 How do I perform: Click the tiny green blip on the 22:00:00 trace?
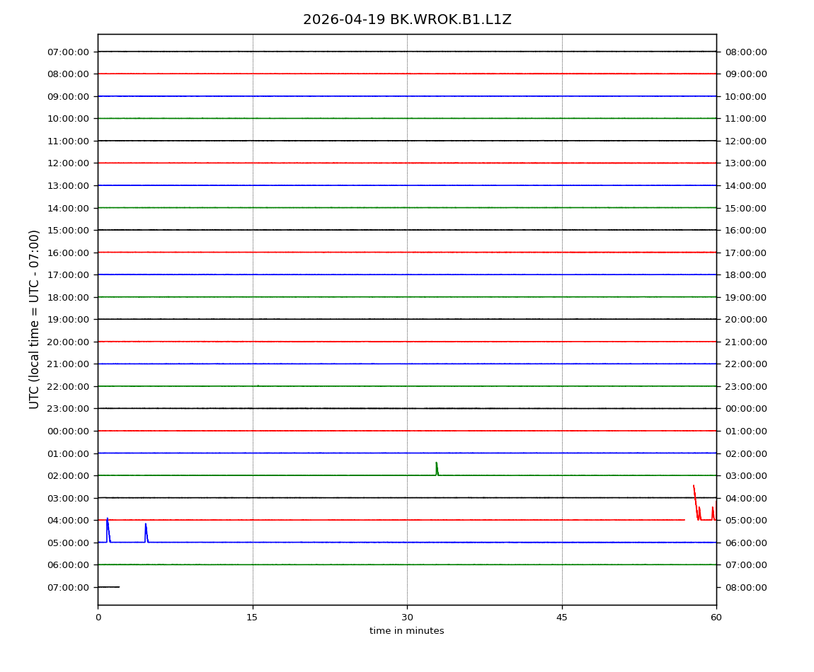pos(258,386)
